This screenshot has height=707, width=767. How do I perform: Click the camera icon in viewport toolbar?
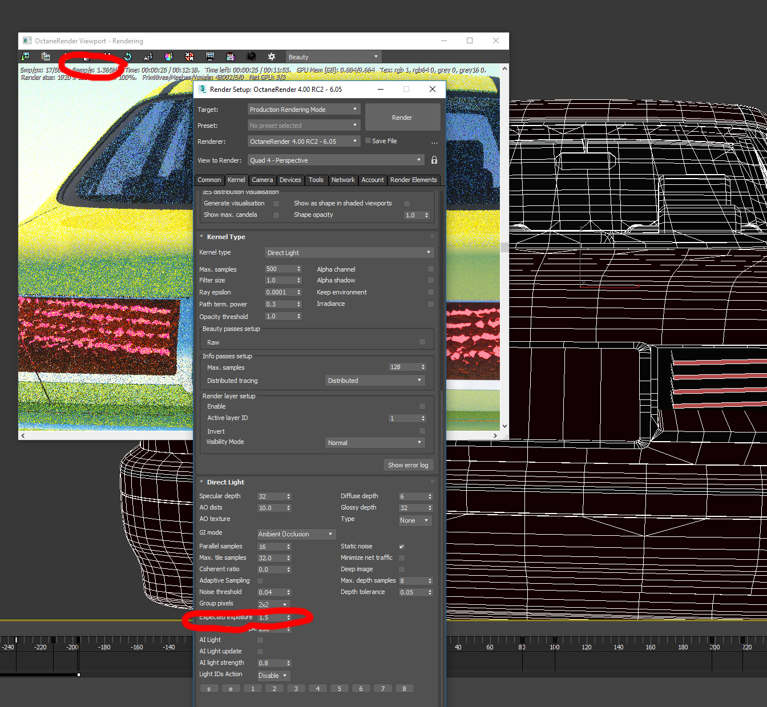pos(251,56)
